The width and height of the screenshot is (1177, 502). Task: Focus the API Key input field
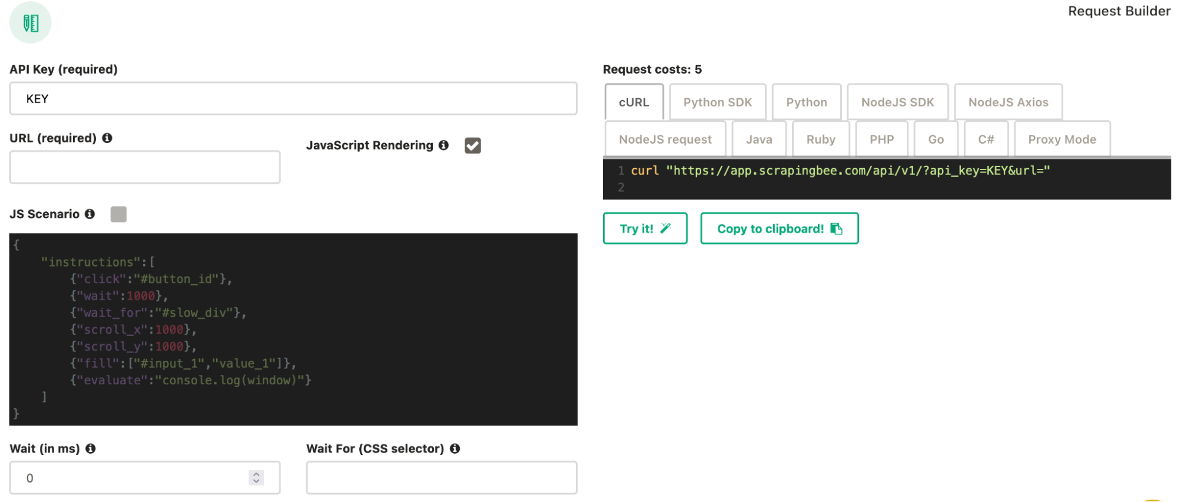(x=293, y=99)
